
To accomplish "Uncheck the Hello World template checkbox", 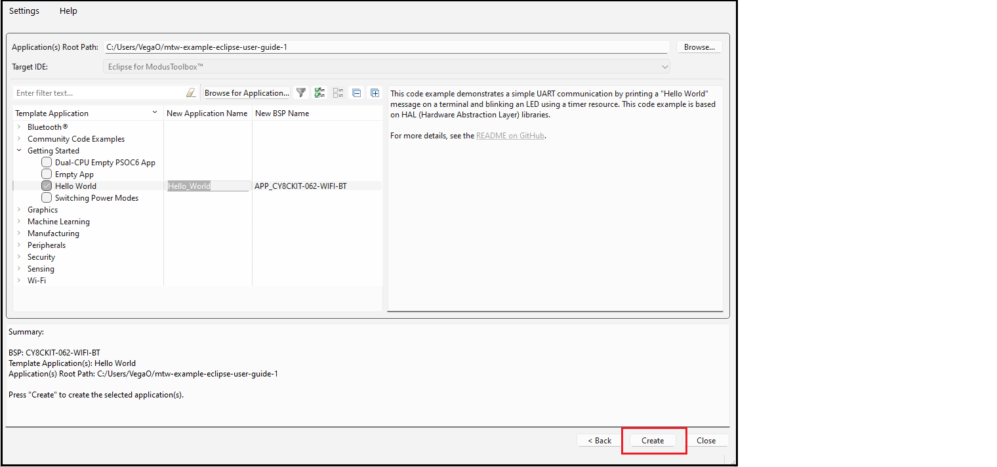I will [x=47, y=186].
